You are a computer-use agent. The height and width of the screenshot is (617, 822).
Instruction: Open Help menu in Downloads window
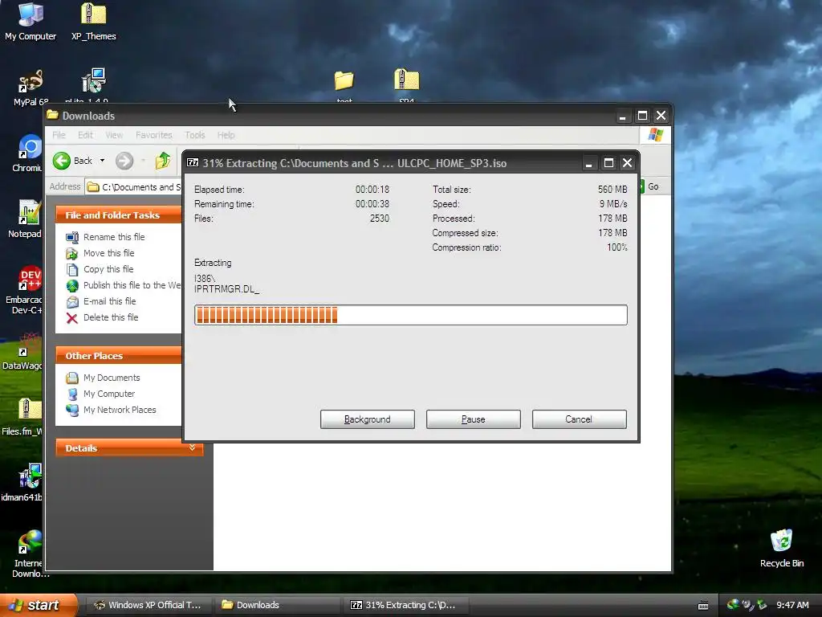tap(226, 135)
